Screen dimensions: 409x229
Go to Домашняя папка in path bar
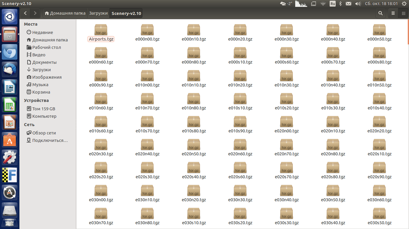[x=65, y=13]
